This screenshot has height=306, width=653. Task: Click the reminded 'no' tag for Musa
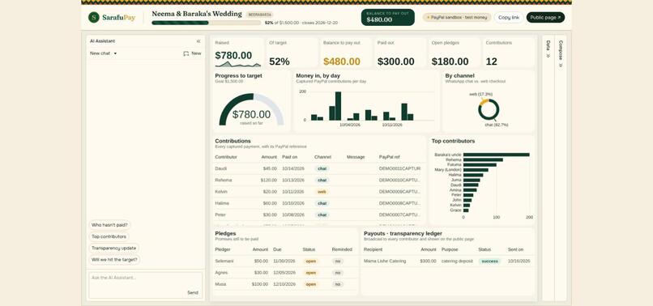(x=338, y=284)
